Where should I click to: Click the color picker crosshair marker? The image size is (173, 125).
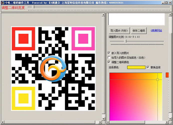[x=157, y=79]
